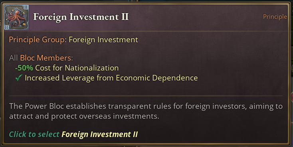The width and height of the screenshot is (293, 147).
Task: Click the Power Bloc description paragraph
Action: (146, 111)
